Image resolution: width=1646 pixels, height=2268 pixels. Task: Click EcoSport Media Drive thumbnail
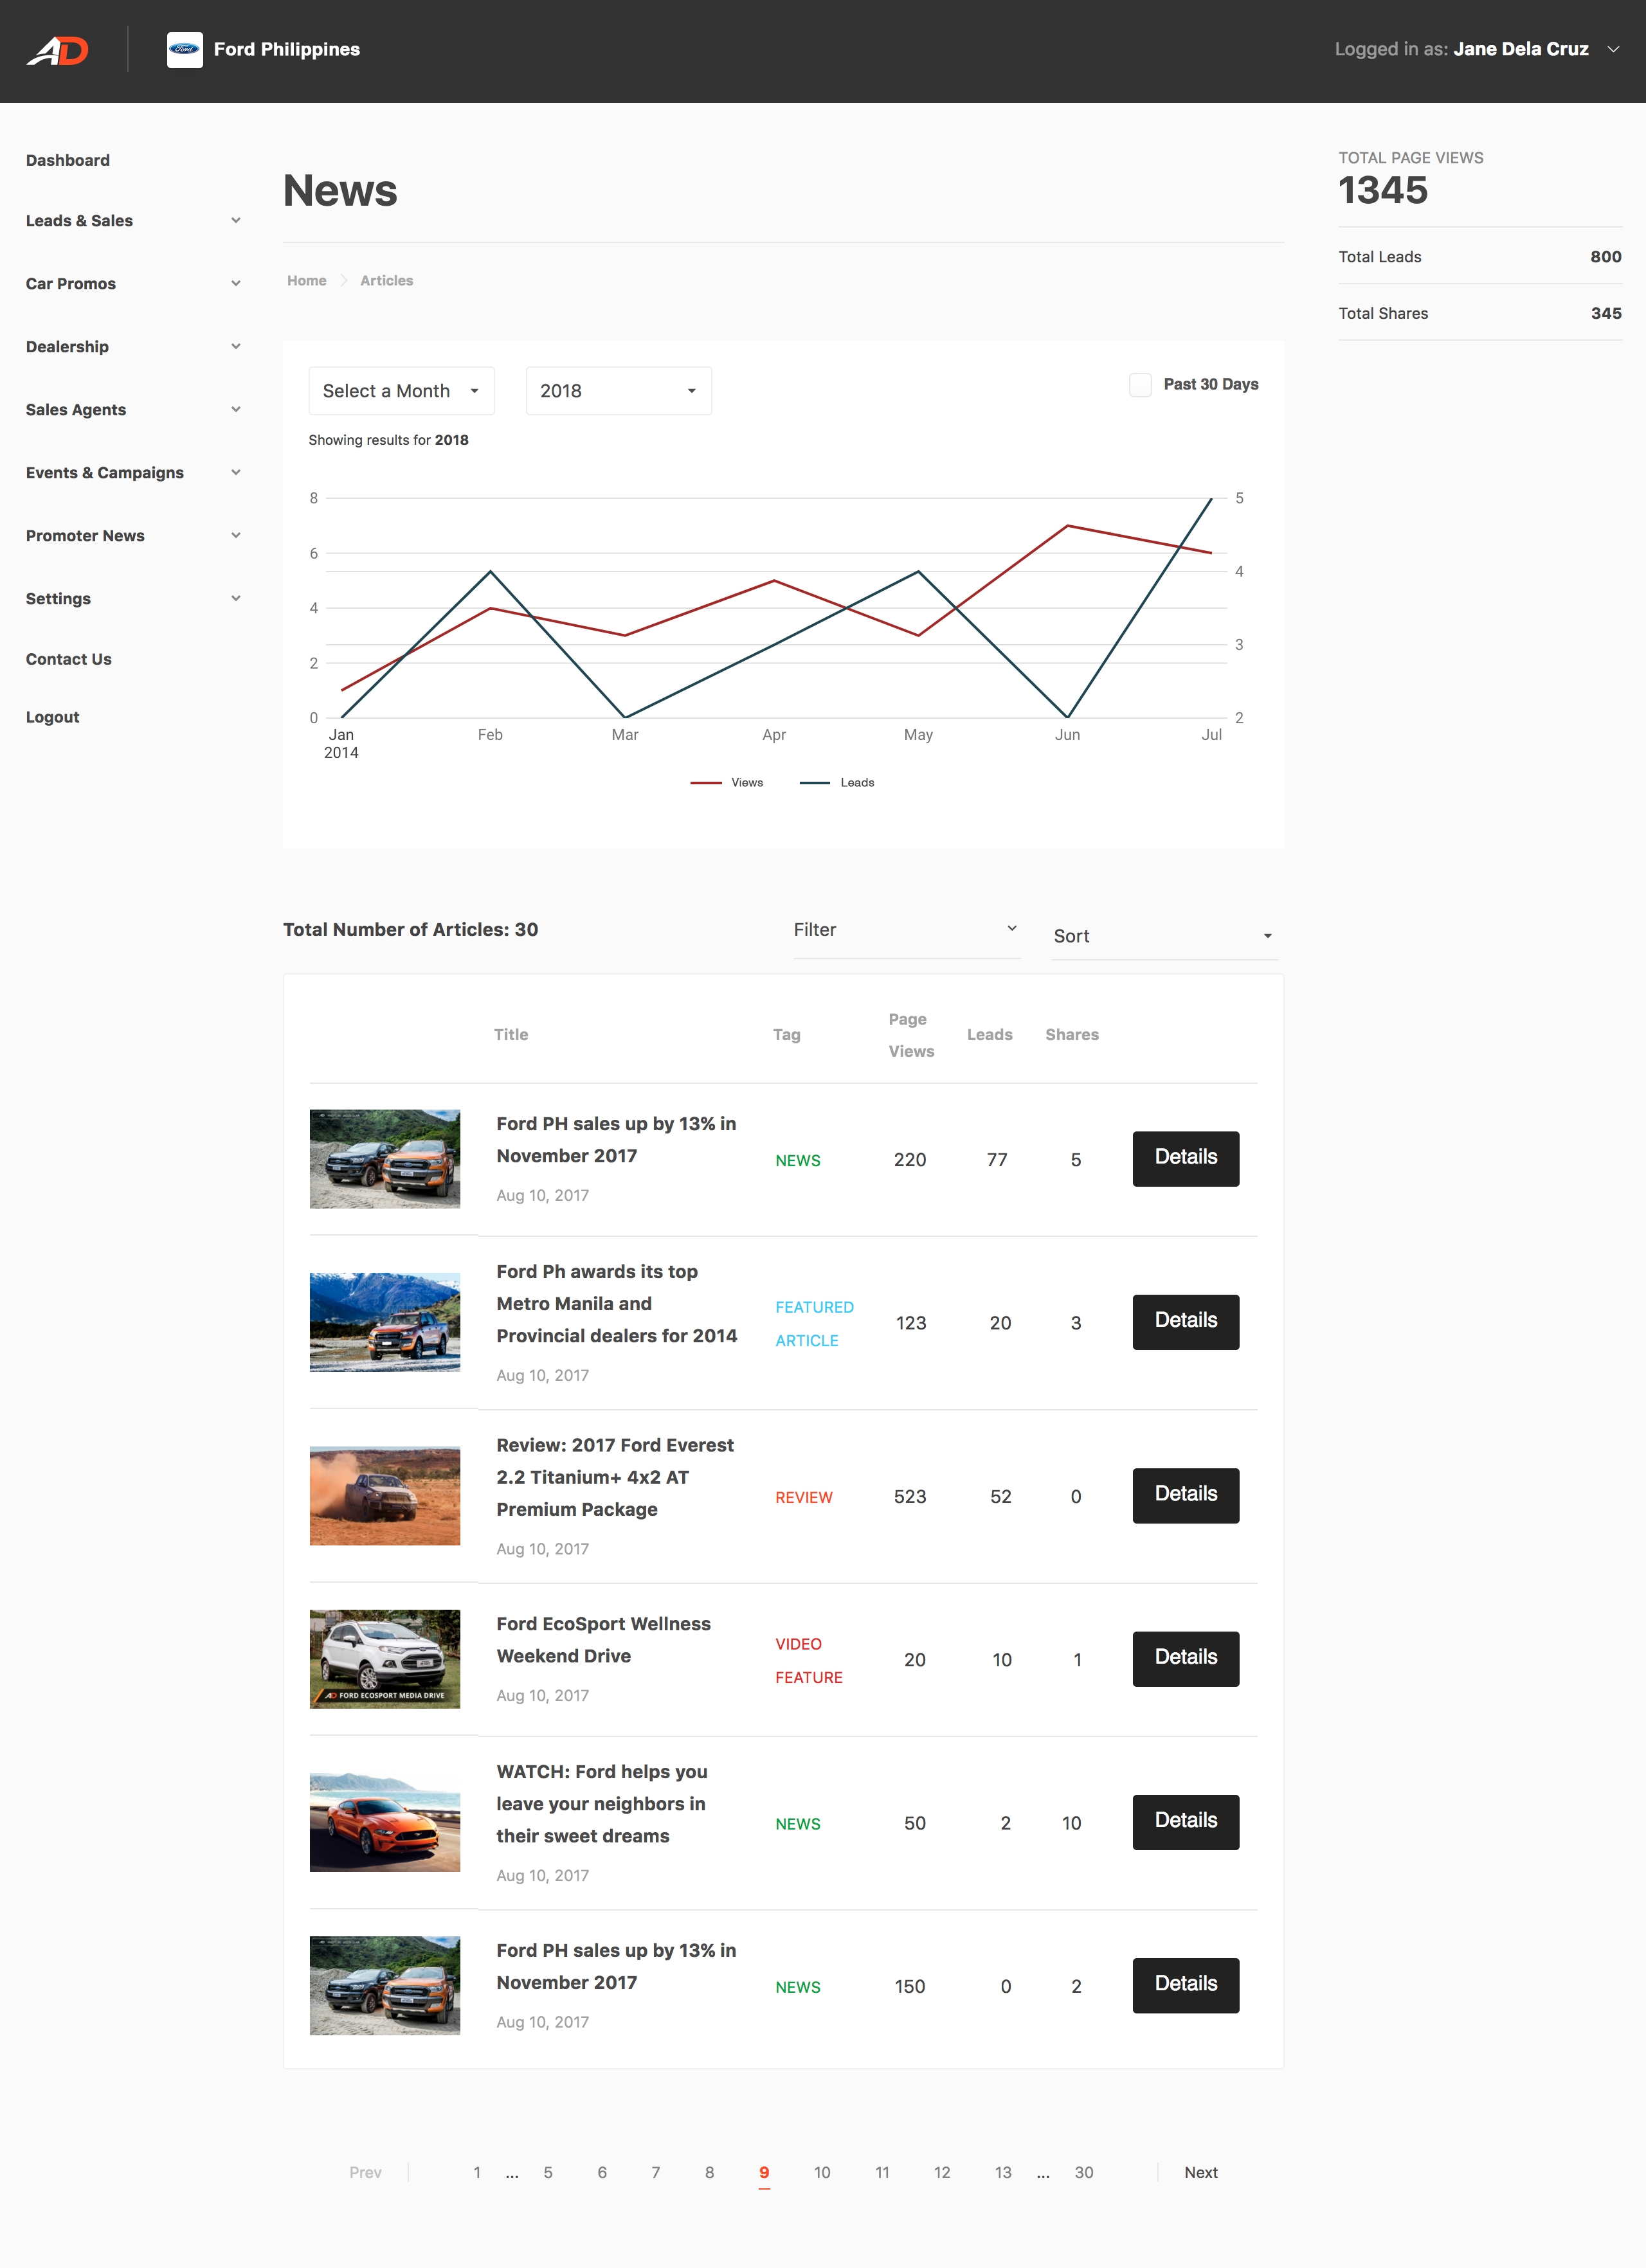pos(385,1659)
